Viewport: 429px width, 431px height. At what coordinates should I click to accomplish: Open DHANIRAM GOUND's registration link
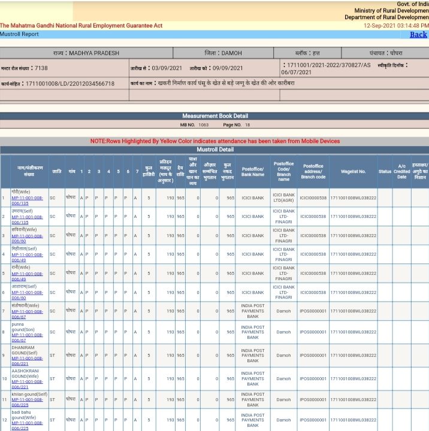point(27,361)
